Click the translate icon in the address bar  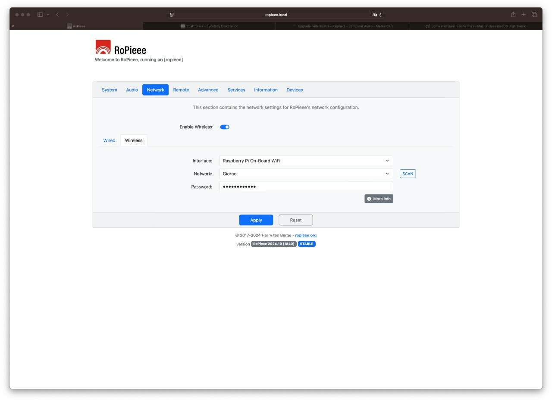pyautogui.click(x=374, y=15)
